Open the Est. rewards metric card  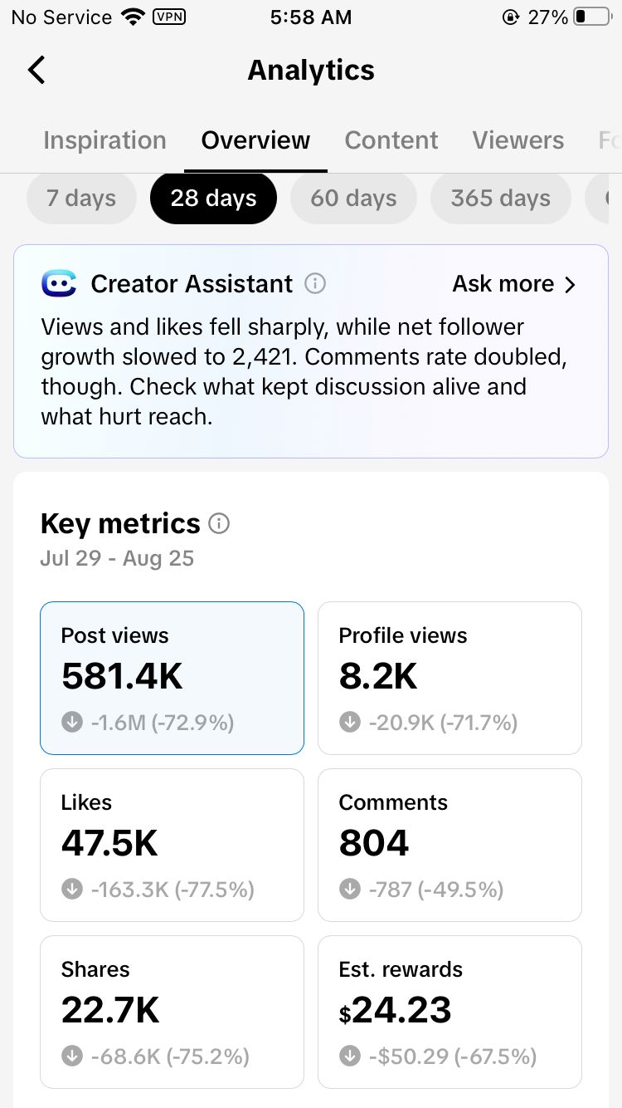pyautogui.click(x=449, y=1012)
